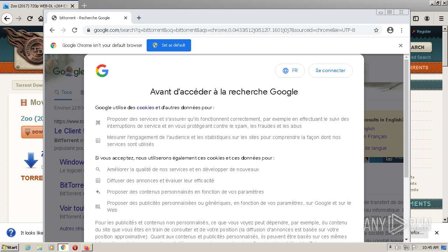Screen dimensions: 448x252
Task: Show hidden tray icons arrow
Action: click(x=390, y=247)
